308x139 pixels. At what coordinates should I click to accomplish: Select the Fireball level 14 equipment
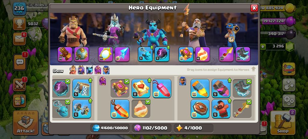[203, 54]
